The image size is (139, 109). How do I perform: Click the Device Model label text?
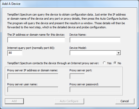click(78, 48)
